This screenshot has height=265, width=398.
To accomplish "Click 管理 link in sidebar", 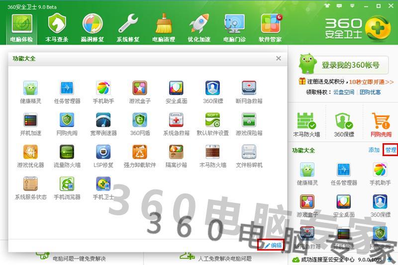I will point(391,150).
